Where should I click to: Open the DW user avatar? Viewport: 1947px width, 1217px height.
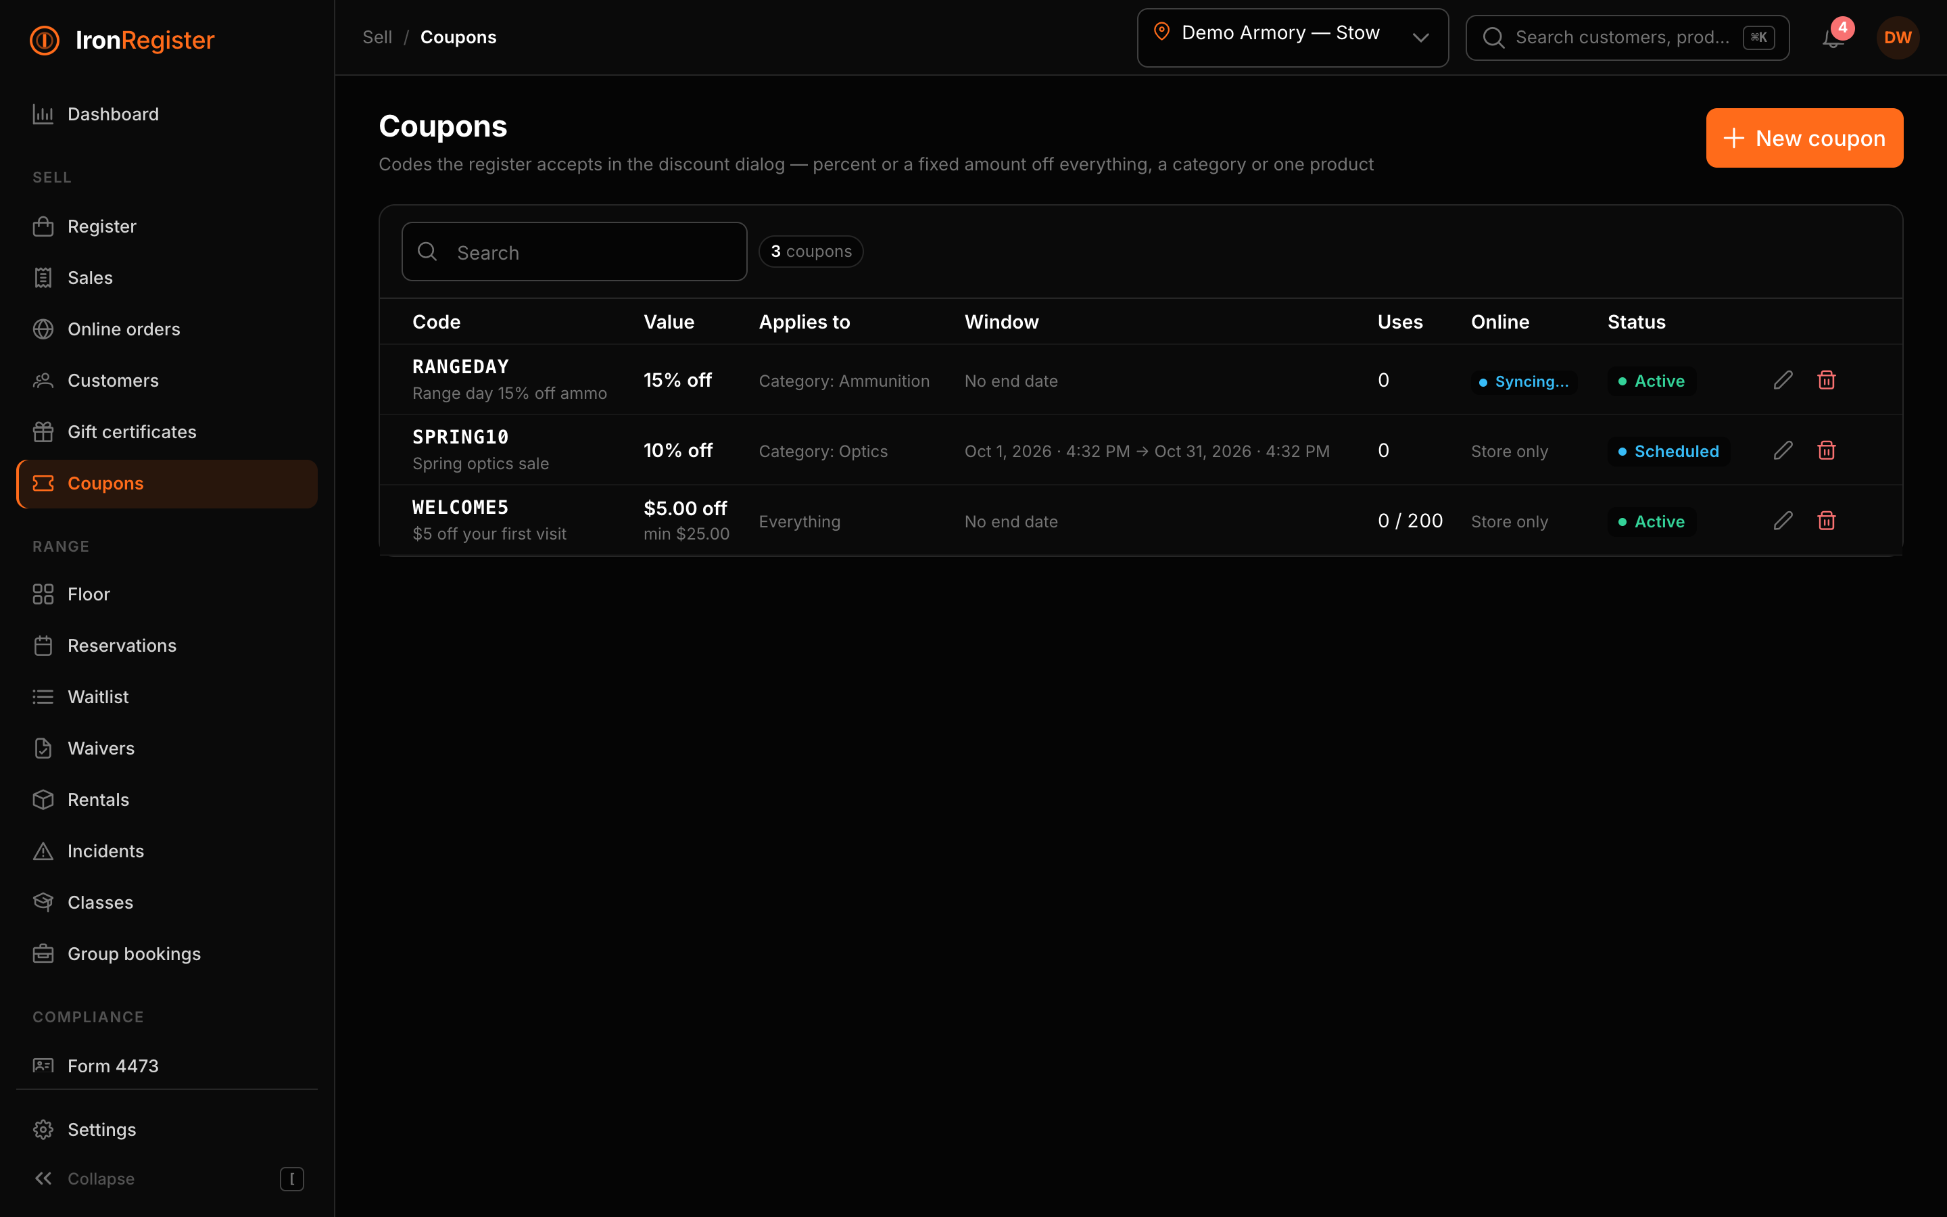[1897, 38]
